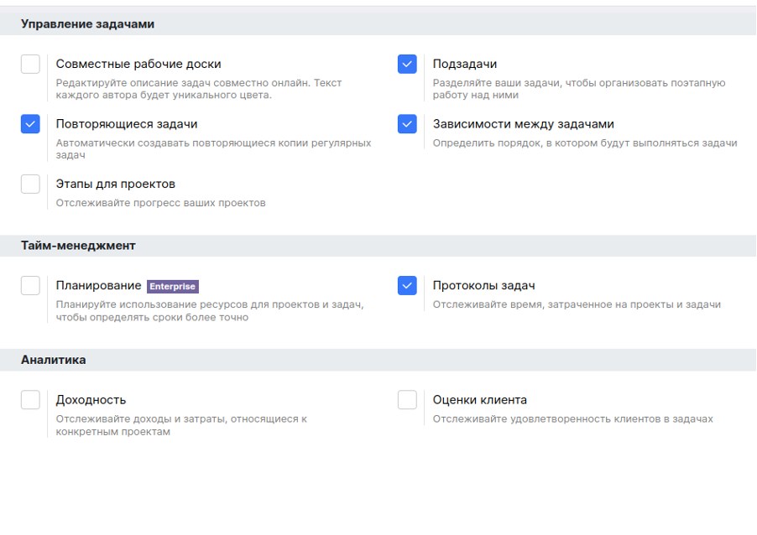Click the Enterprise badge next to Планирование
The height and width of the screenshot is (535, 757).
coord(172,286)
